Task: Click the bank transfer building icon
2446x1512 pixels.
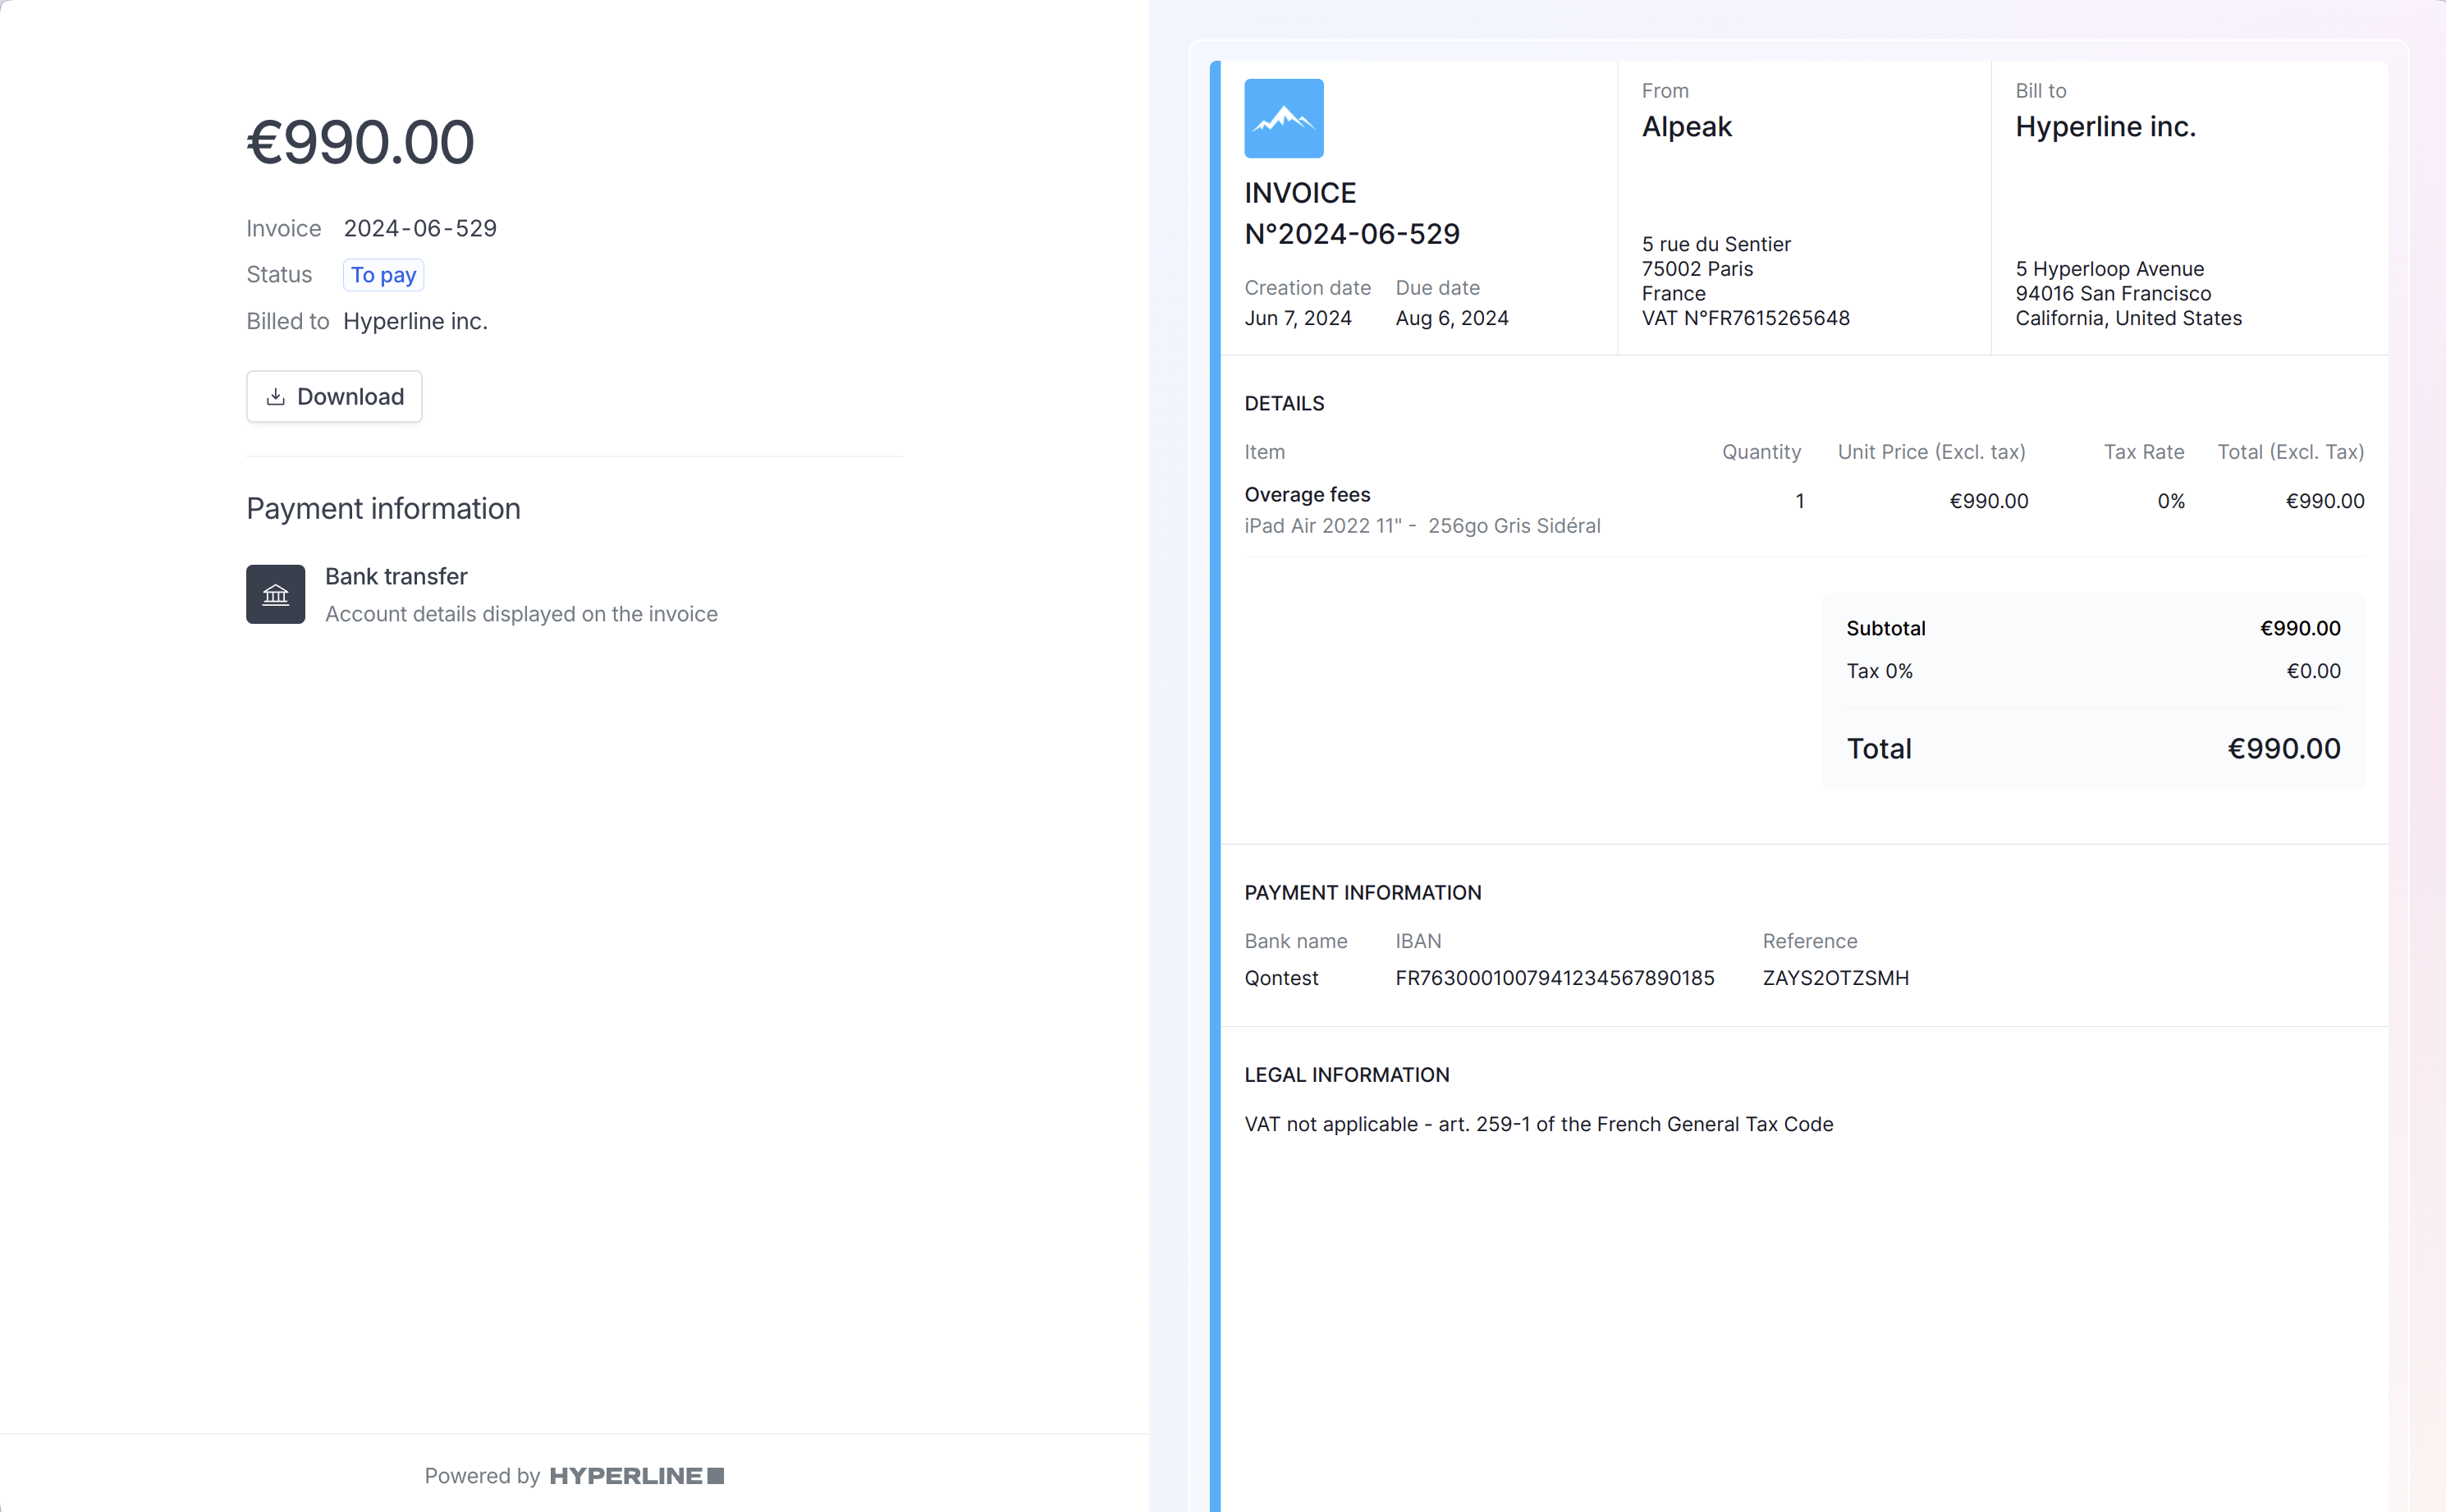Action: tap(275, 594)
